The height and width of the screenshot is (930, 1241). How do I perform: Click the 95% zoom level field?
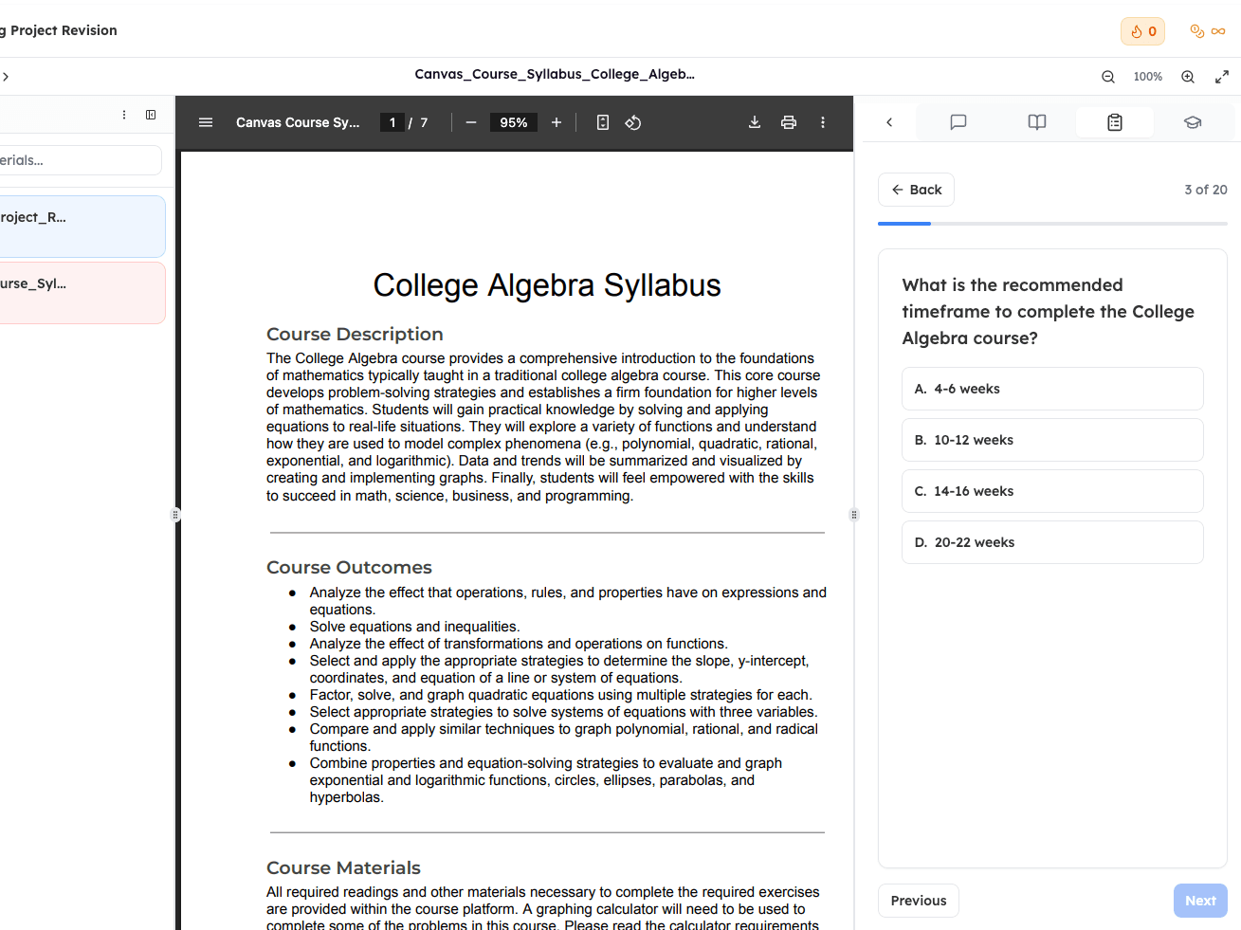coord(514,122)
